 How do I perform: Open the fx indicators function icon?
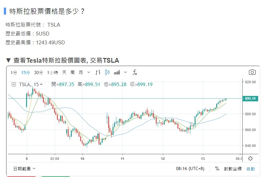134,73
